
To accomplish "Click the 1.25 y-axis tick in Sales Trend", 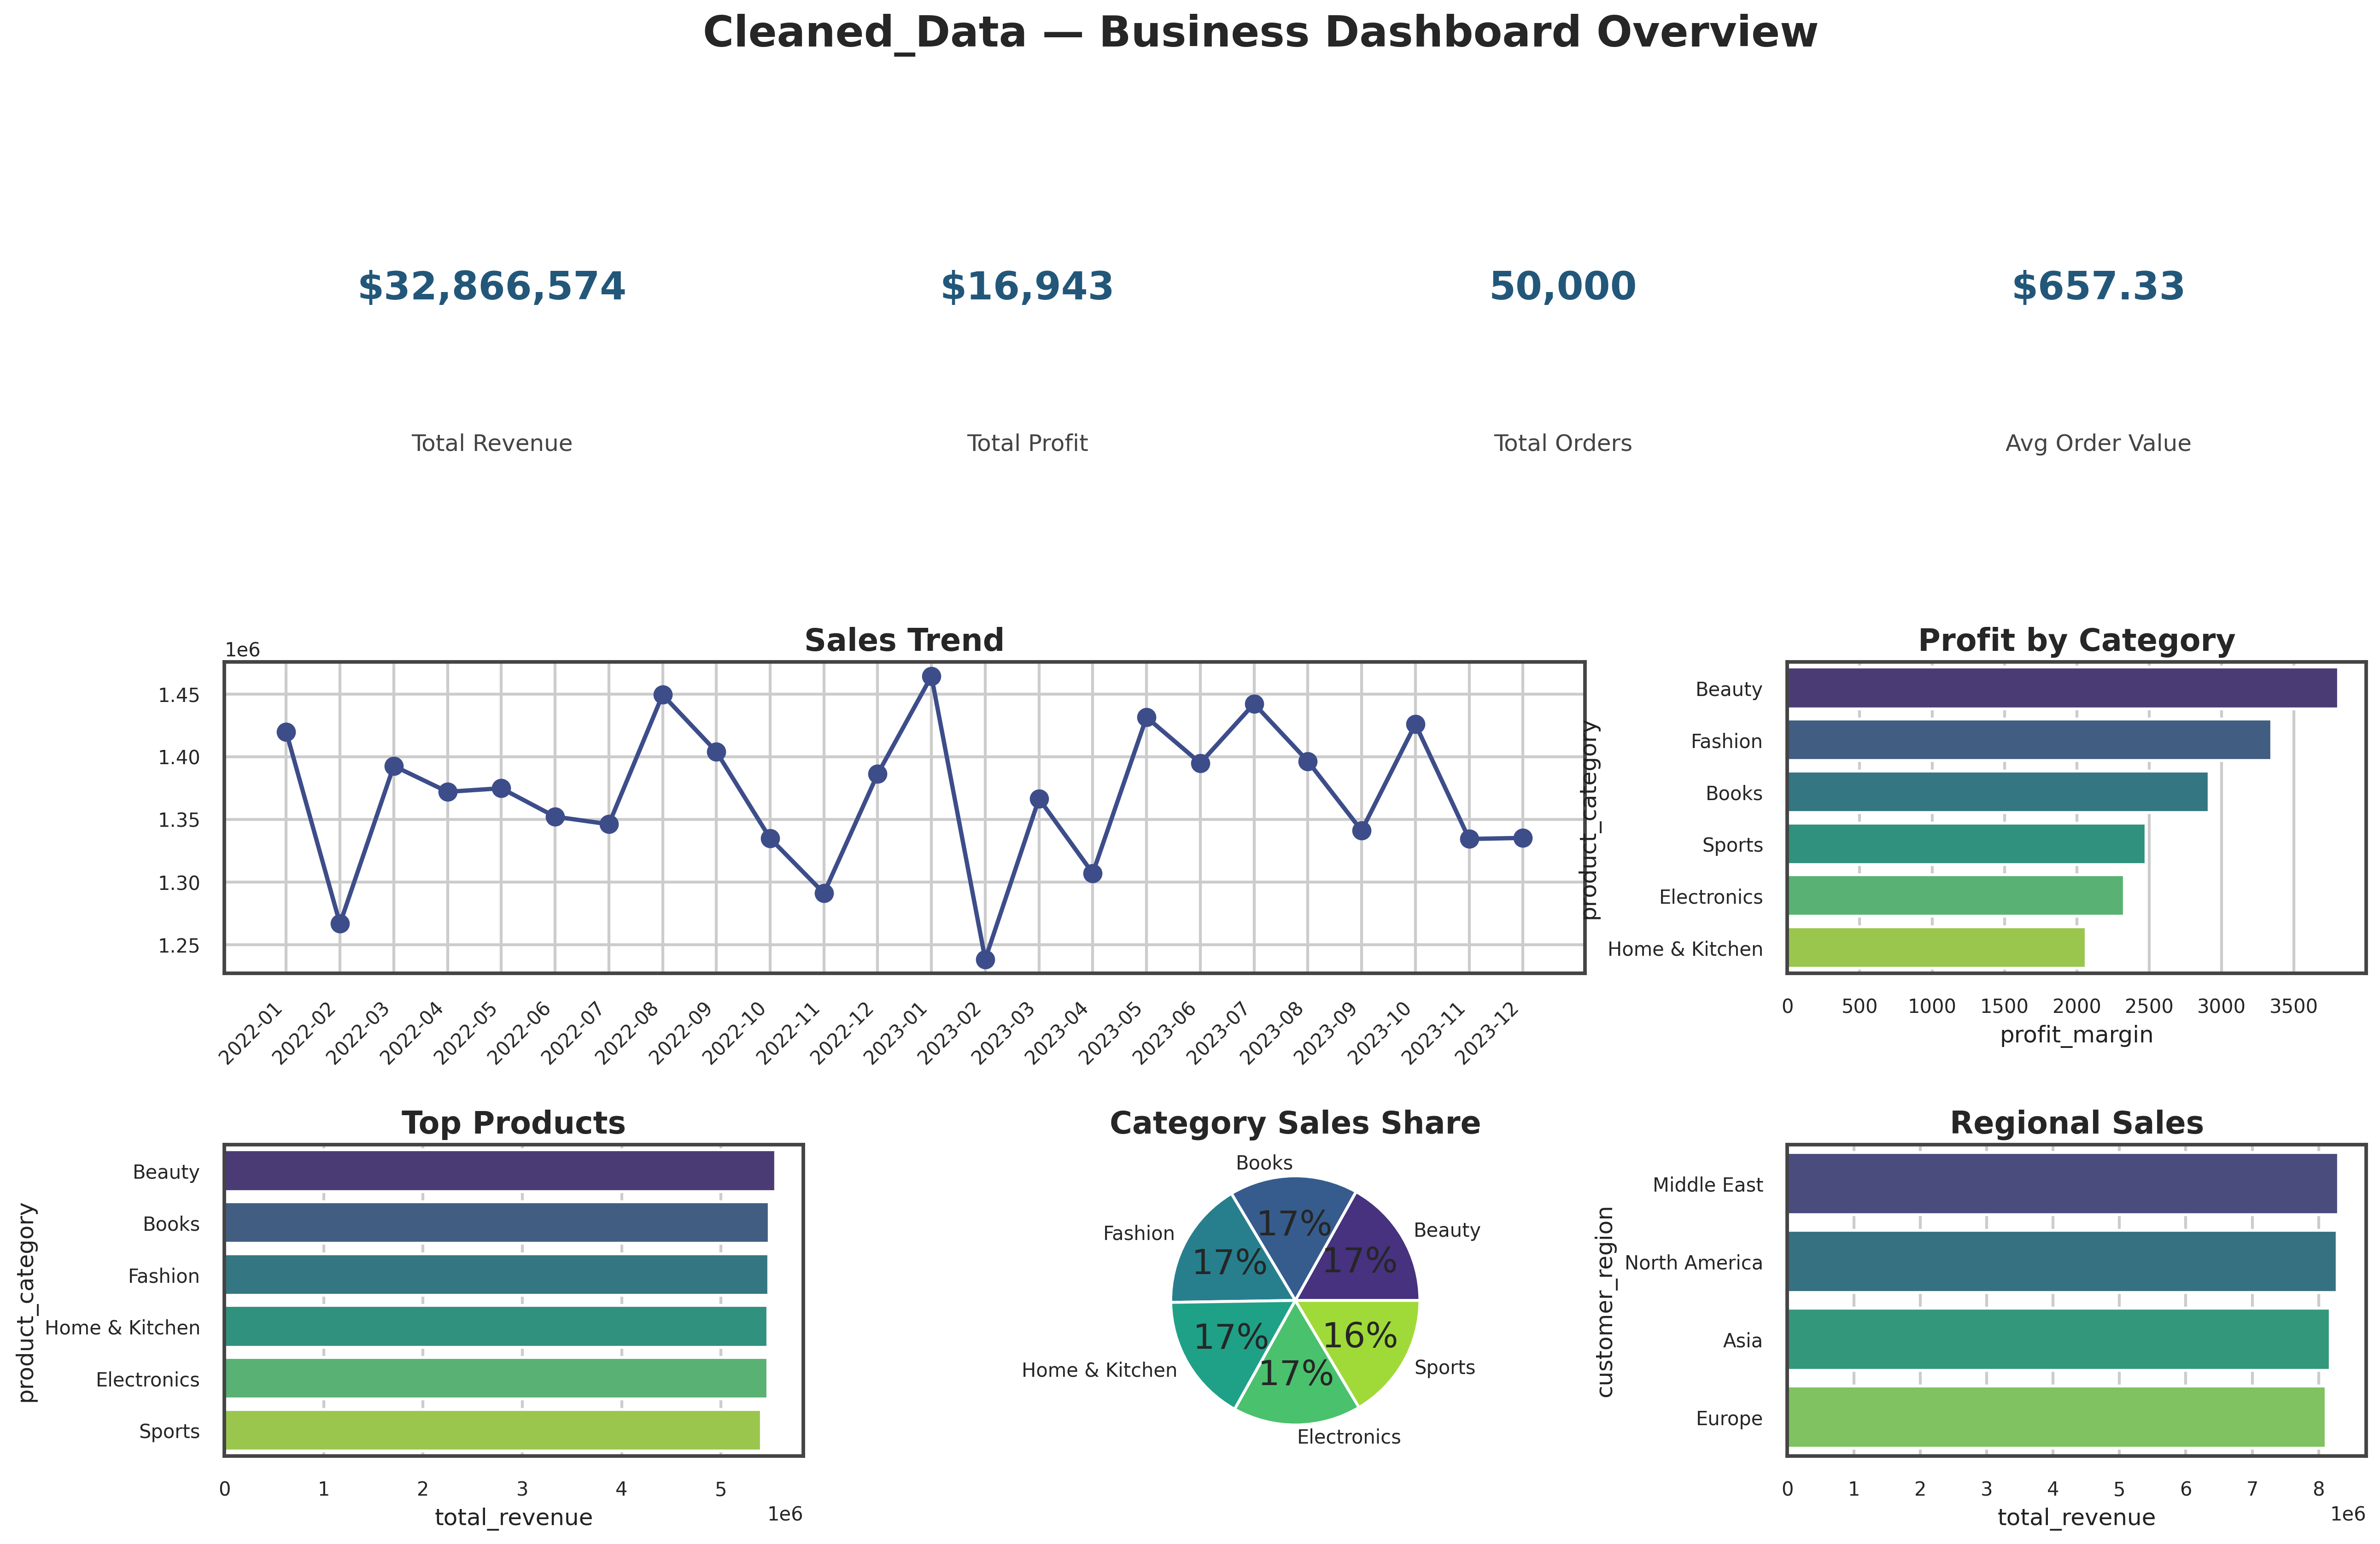I will click(179, 946).
